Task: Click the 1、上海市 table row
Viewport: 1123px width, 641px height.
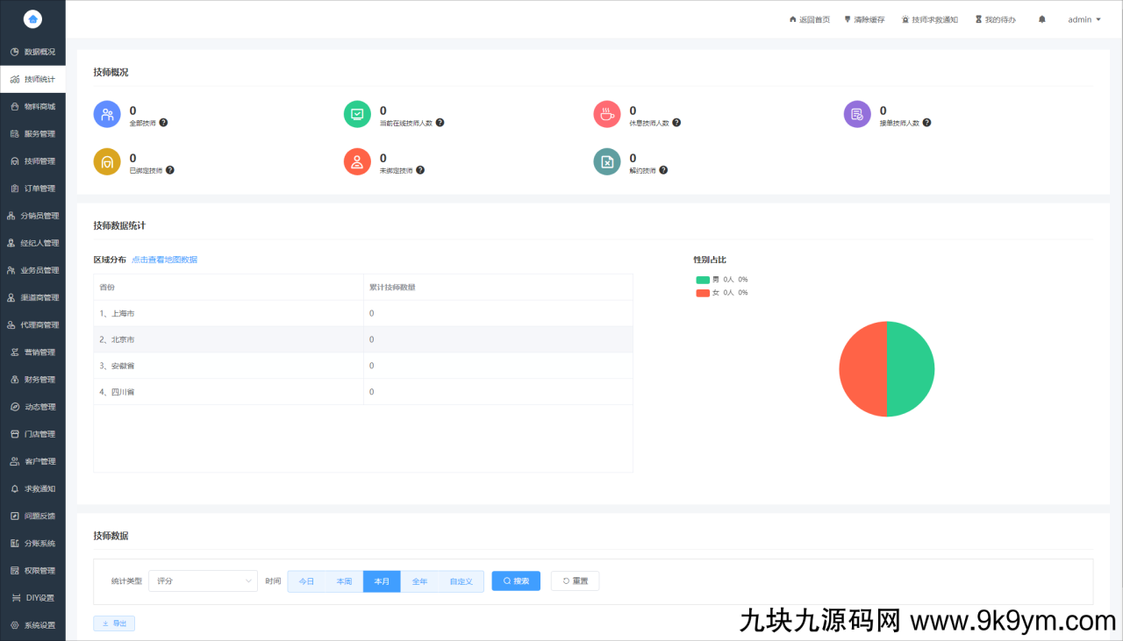Action: pos(363,313)
